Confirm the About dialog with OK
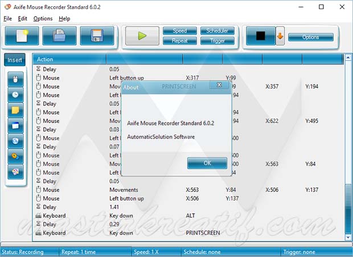 tap(207, 163)
